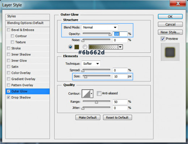
Task: Enable the Color Overlay checkbox
Action: coord(8,73)
